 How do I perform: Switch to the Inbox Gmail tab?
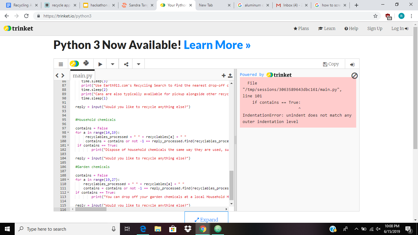[292, 5]
